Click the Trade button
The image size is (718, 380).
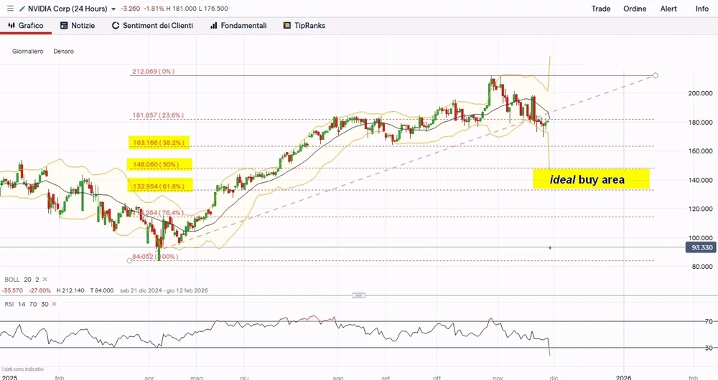coord(601,9)
